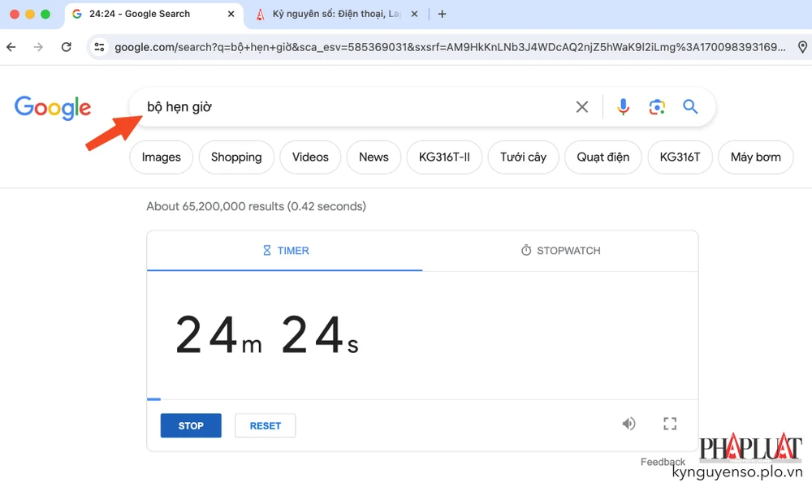Viewport: 812px width, 487px height.
Task: Filter results by Images
Action: tap(161, 157)
